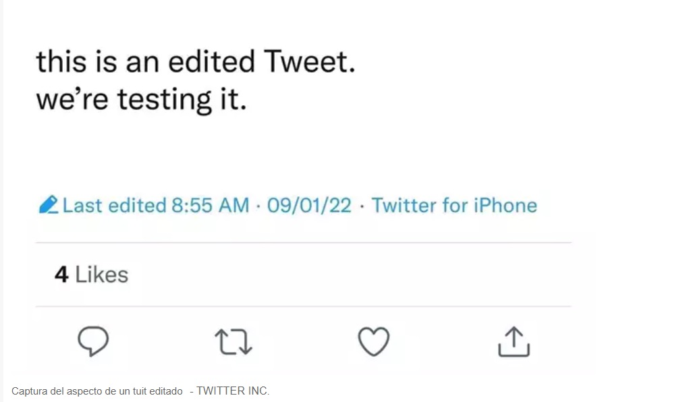Click caption "Captura del aspecto de un tuit editado"
The image size is (687, 402).
click(x=97, y=391)
